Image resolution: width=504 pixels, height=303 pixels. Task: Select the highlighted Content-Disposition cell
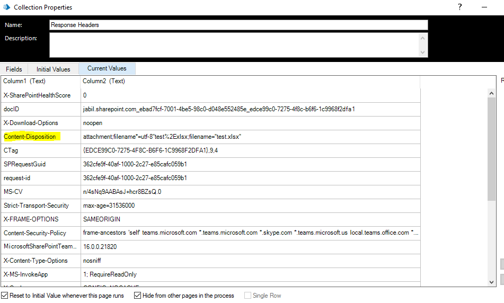coord(30,137)
